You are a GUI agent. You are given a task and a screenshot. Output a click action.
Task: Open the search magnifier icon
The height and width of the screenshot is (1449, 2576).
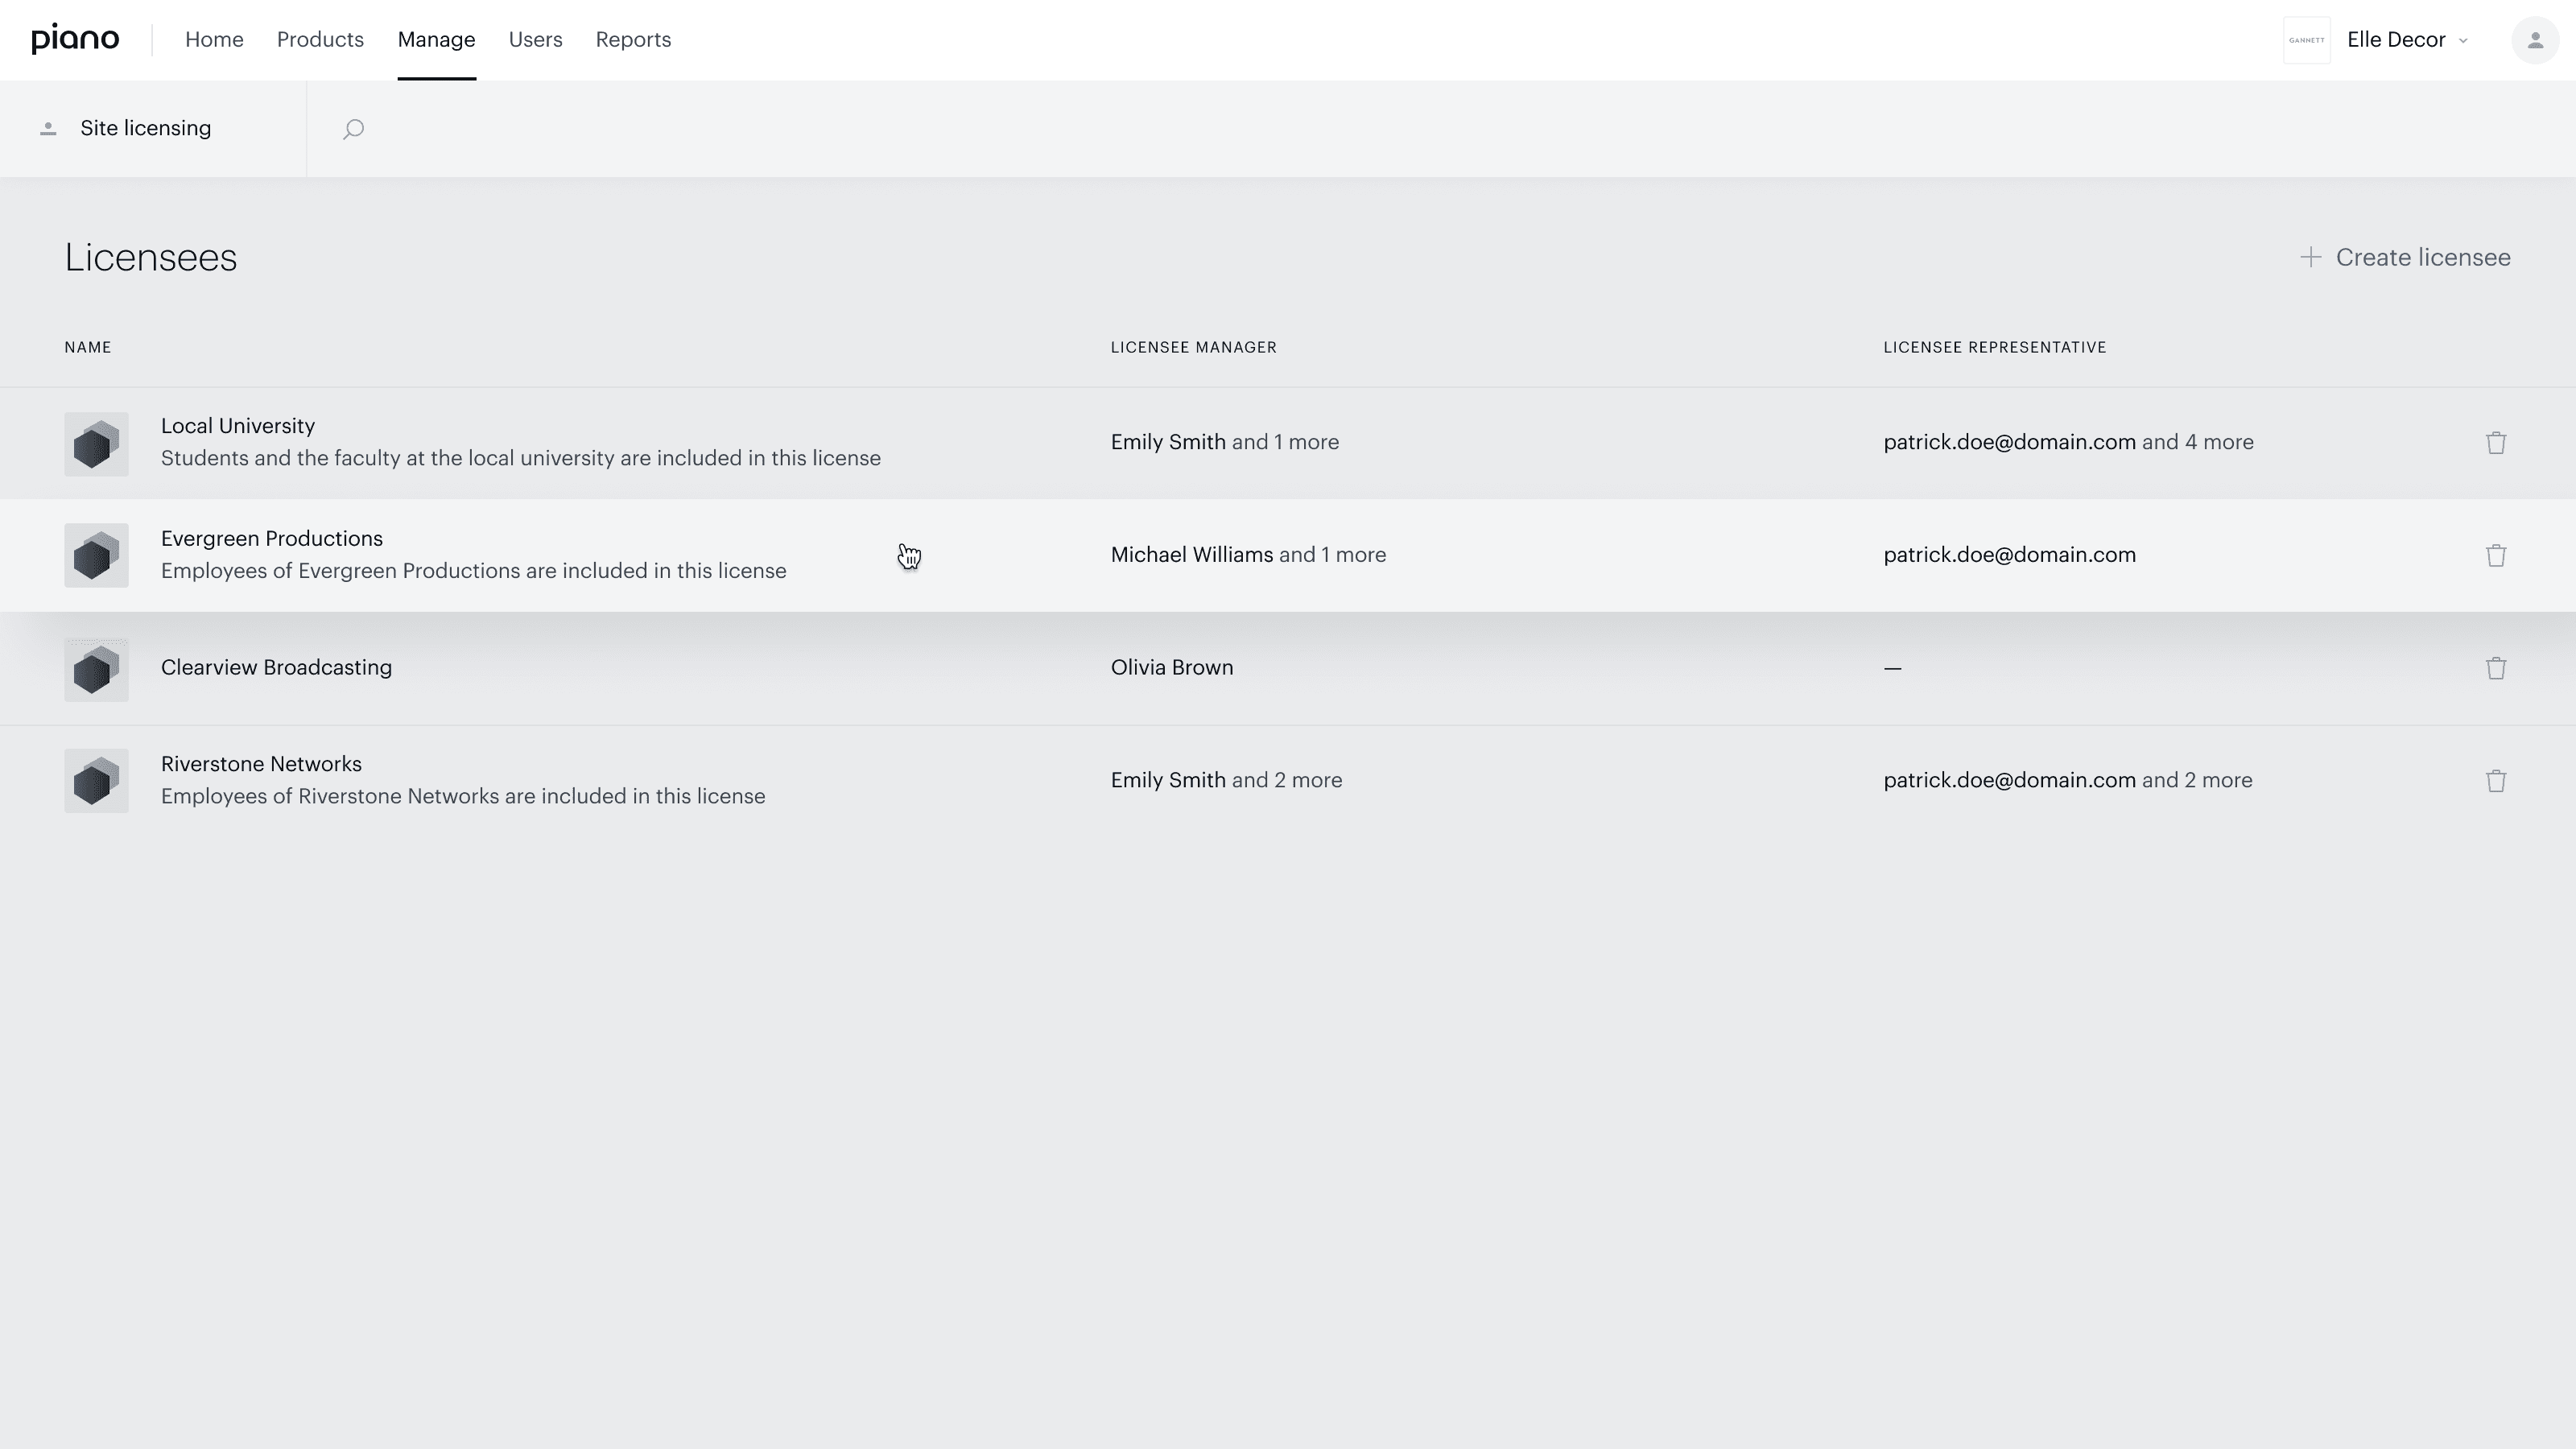tap(353, 129)
